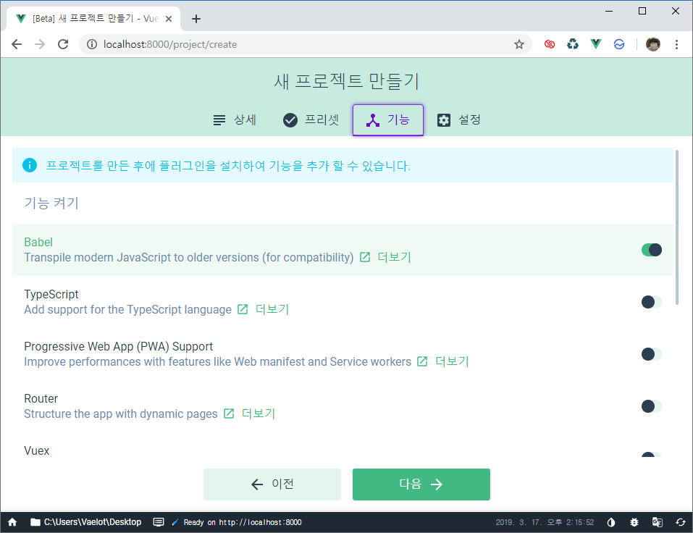Enable Progressive Web App (PWA) Support
Image resolution: width=693 pixels, height=533 pixels.
[650, 353]
